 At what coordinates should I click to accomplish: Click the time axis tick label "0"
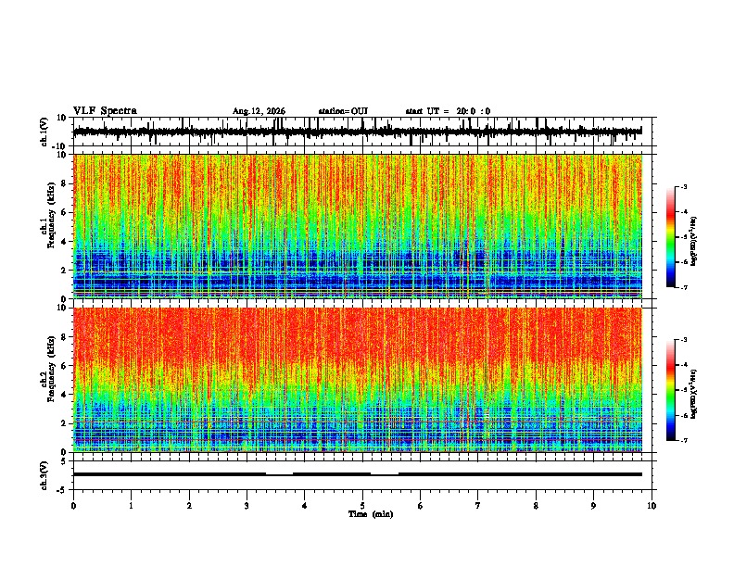[73, 506]
